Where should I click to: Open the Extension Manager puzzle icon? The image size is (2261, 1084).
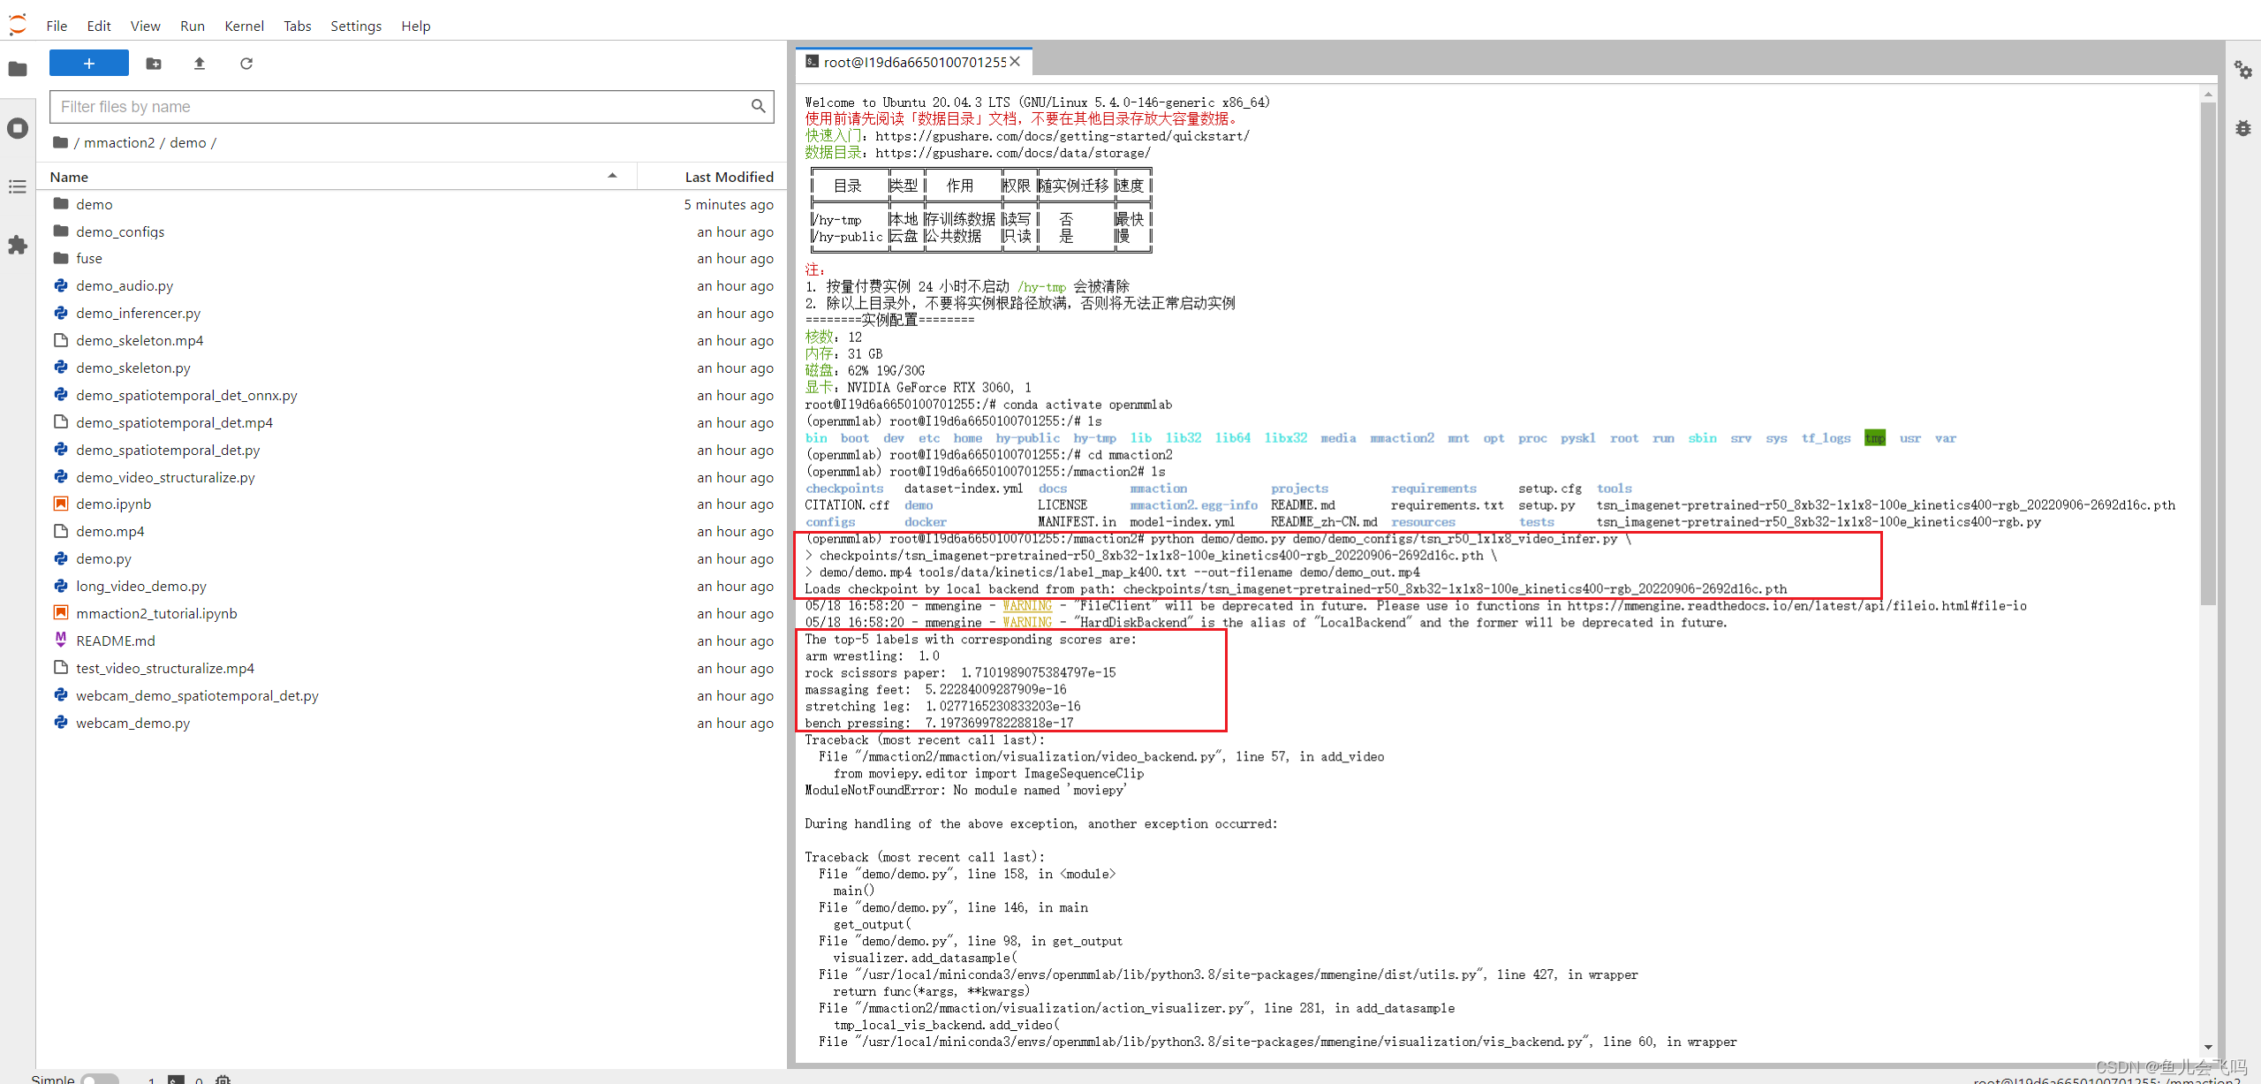tap(18, 245)
